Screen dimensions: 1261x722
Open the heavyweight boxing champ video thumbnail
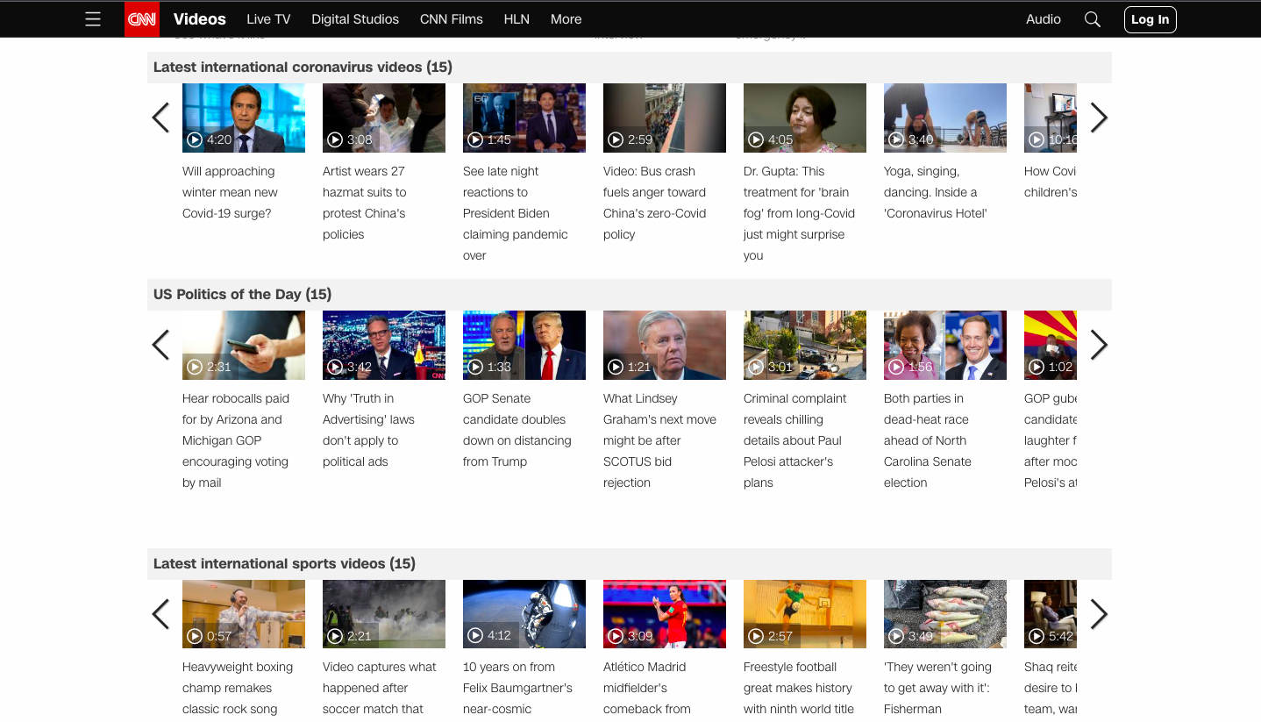[x=243, y=613]
